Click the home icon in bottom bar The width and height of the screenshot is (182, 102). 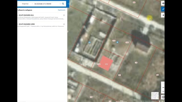(160, 101)
